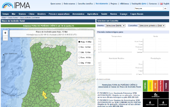Select the Sex, 14 Mai radio option
Image resolution: width=170 pixels, height=107 pixels.
tap(79, 47)
